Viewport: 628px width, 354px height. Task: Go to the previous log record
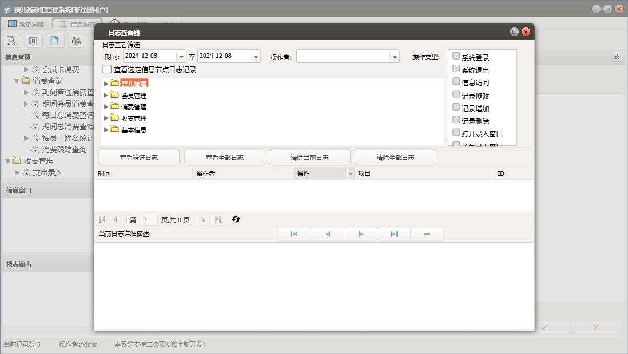[x=327, y=234]
